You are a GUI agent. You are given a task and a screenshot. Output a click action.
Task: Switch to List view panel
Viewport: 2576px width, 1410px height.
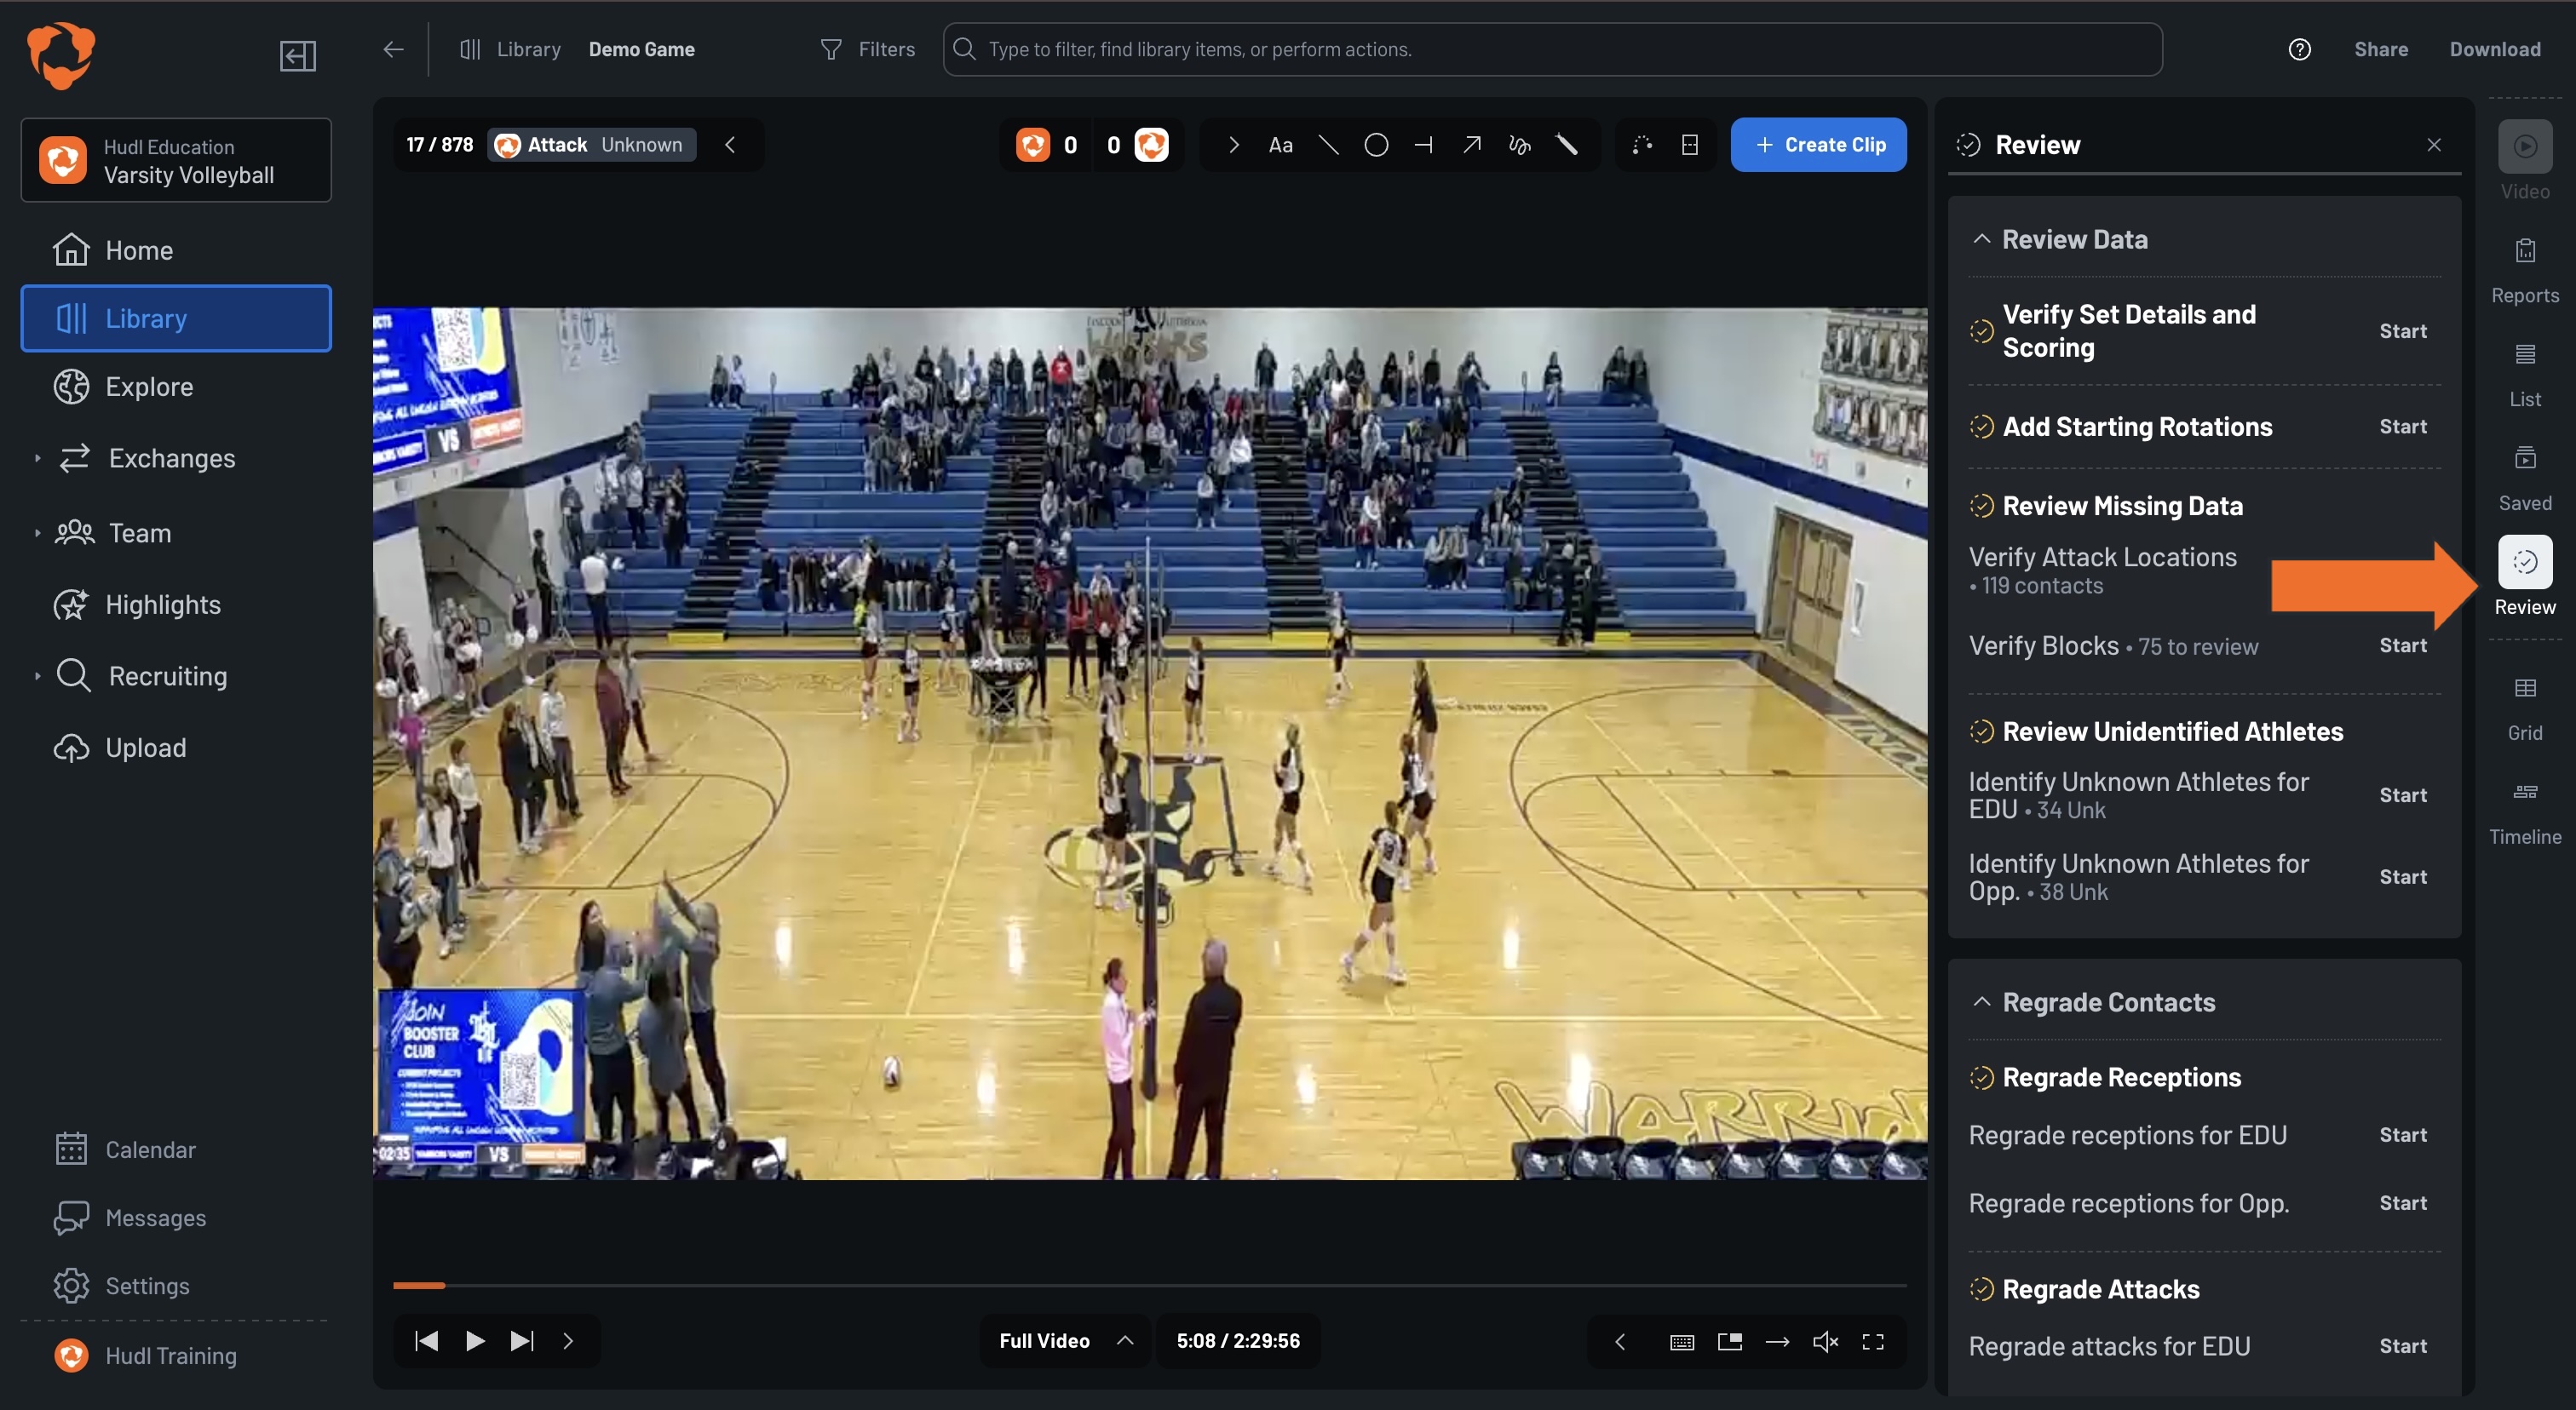[2524, 374]
